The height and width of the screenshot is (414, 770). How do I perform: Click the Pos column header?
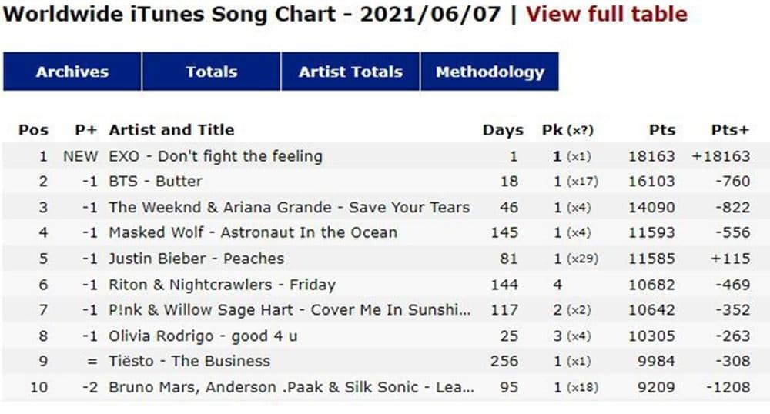33,130
